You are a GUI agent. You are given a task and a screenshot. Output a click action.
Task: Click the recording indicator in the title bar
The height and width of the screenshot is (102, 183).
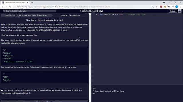(164, 3)
